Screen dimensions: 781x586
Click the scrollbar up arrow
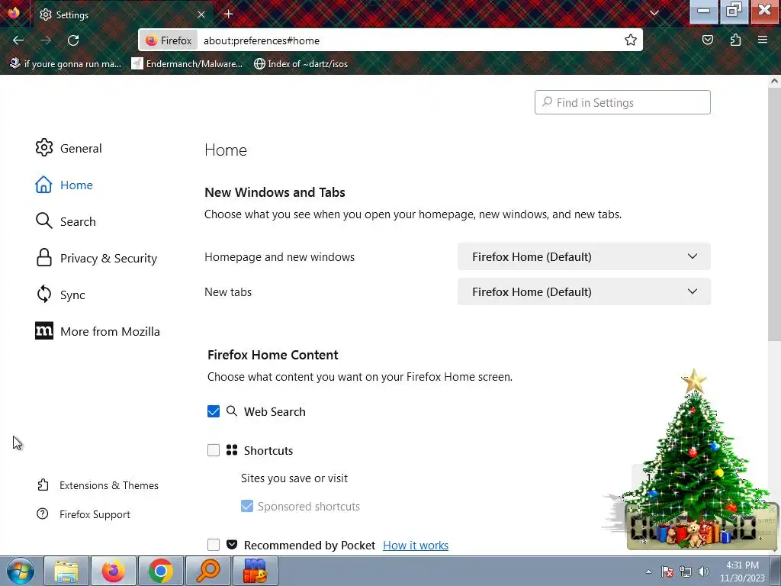tap(774, 81)
